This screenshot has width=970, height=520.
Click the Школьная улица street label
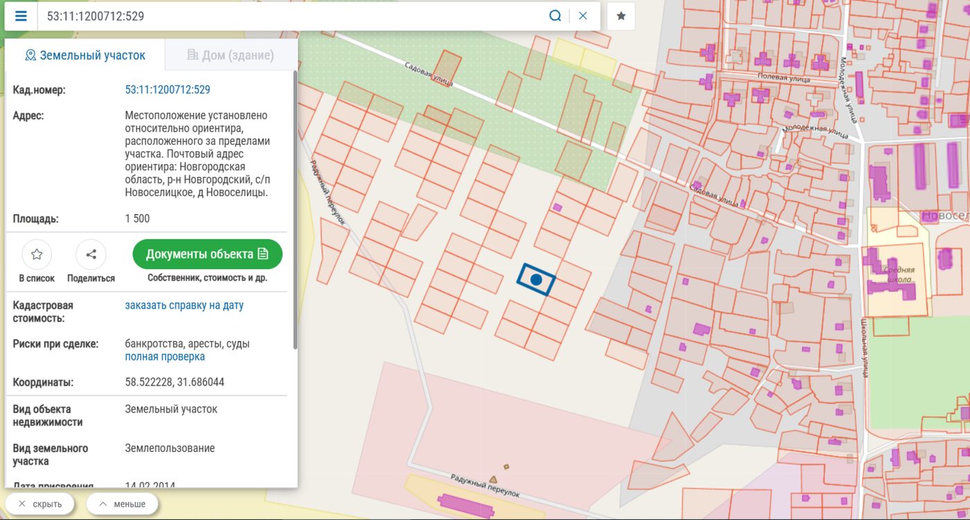tap(864, 349)
